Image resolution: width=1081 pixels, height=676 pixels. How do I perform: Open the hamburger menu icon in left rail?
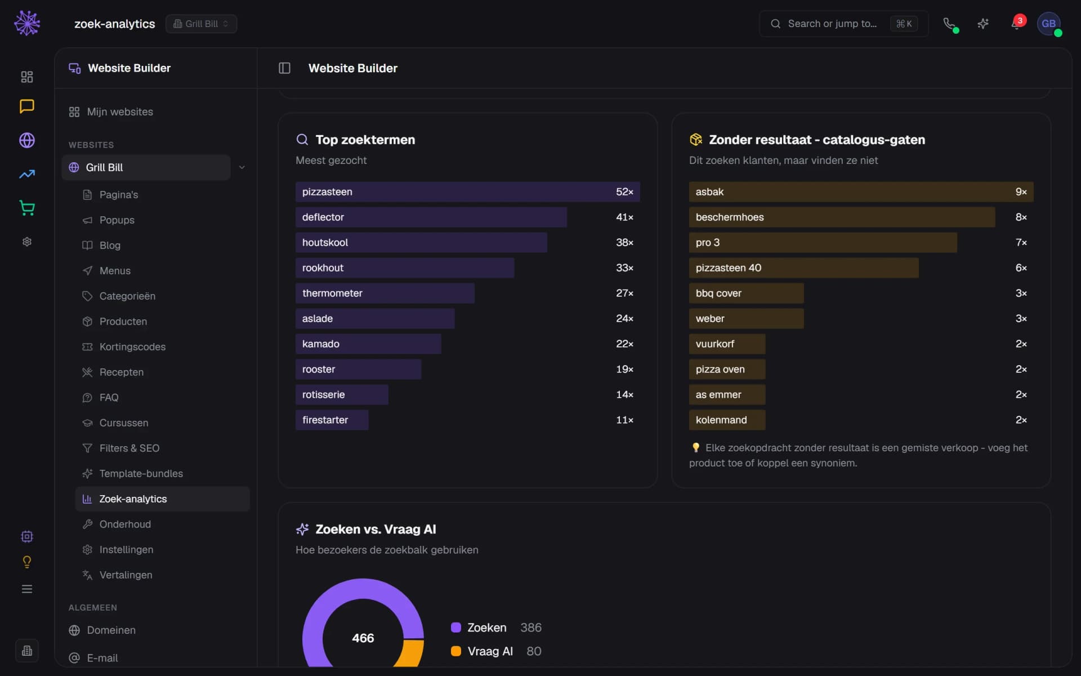tap(27, 589)
